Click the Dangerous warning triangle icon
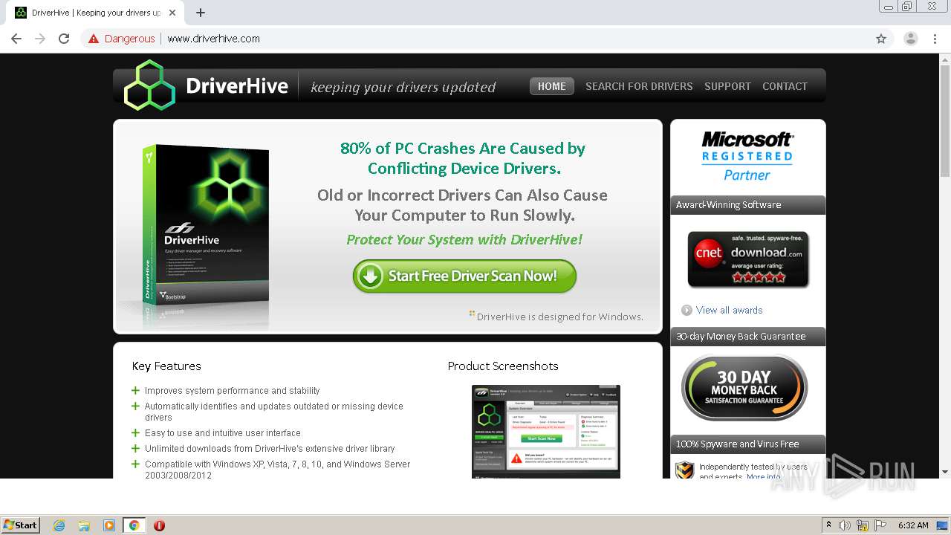This screenshot has height=535, width=951. pyautogui.click(x=94, y=39)
